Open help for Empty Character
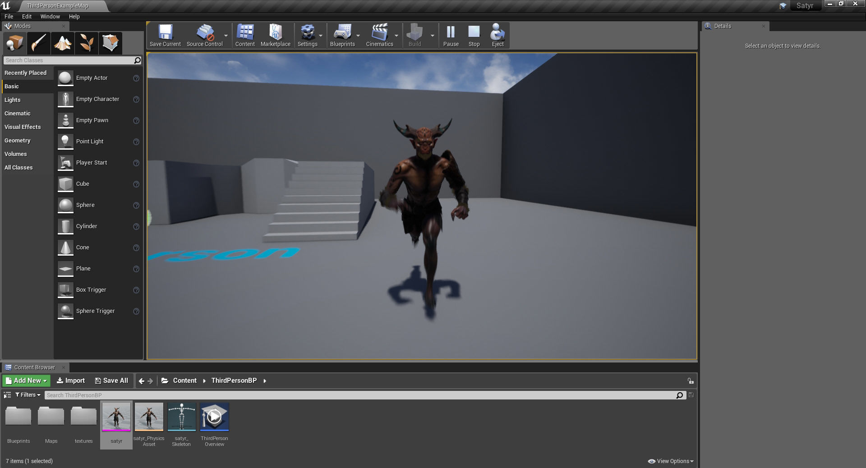The width and height of the screenshot is (866, 468). pyautogui.click(x=136, y=99)
